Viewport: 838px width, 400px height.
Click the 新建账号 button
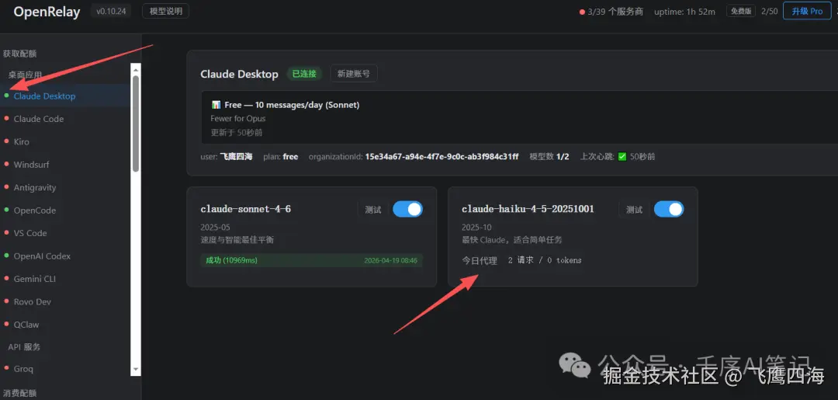354,74
